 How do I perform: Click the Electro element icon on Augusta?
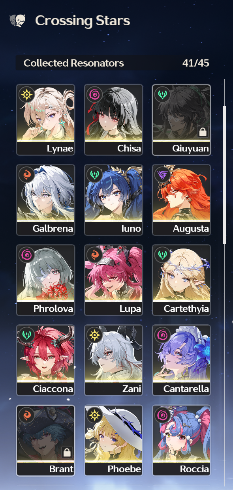coord(162,175)
